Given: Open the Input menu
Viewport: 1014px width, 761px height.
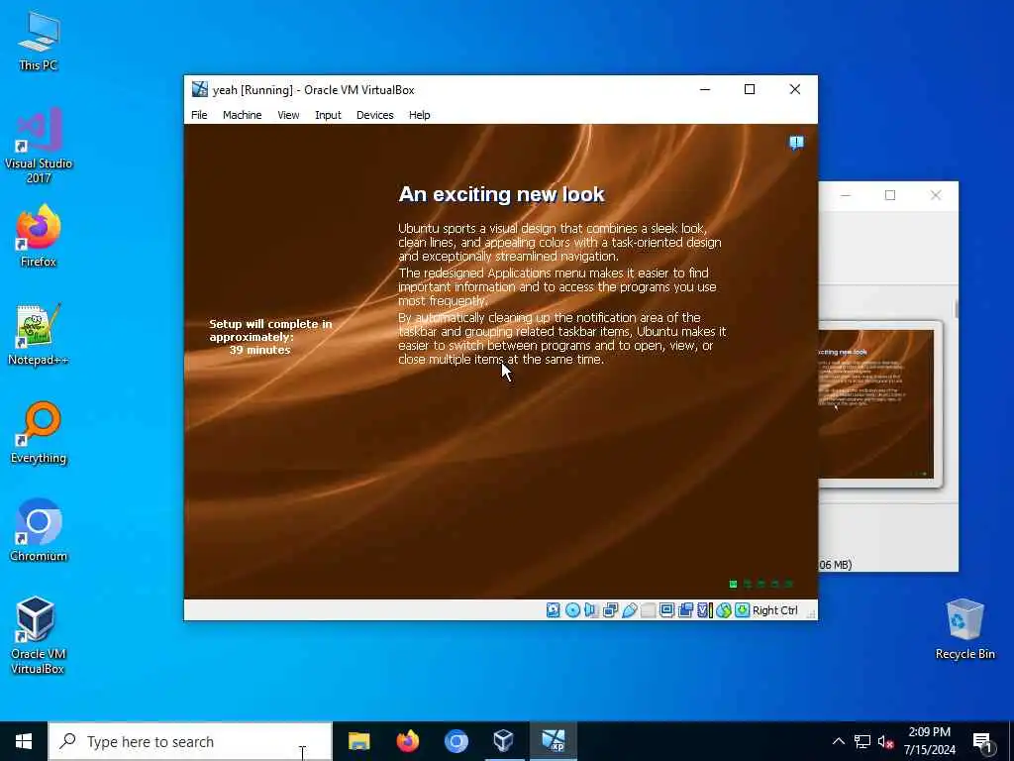Looking at the screenshot, I should click(328, 115).
